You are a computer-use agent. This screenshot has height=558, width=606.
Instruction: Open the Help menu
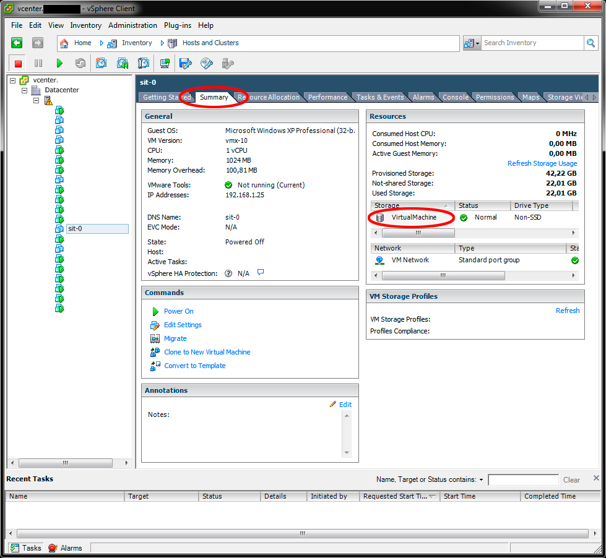206,25
